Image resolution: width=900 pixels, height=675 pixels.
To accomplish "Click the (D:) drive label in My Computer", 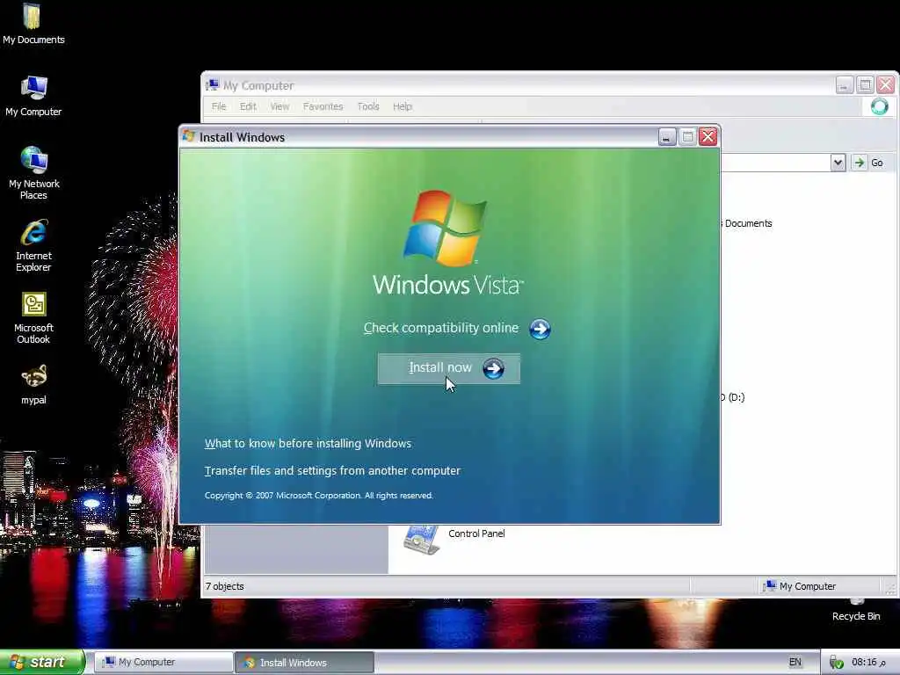I will (733, 396).
